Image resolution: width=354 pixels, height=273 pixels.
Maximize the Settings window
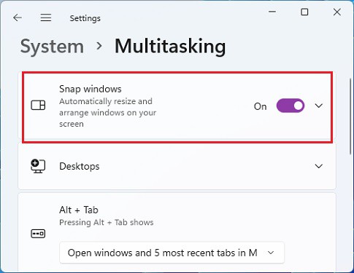coord(304,12)
